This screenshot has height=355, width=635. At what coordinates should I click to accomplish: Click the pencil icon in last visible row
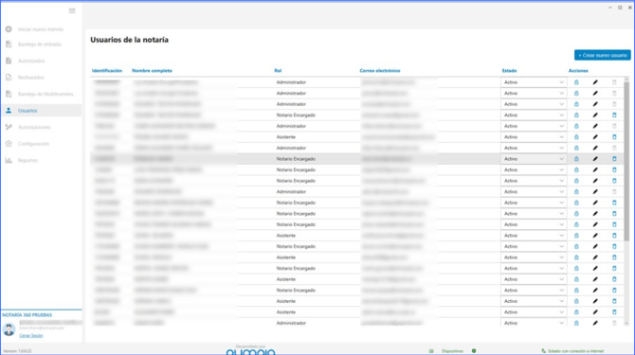point(595,323)
